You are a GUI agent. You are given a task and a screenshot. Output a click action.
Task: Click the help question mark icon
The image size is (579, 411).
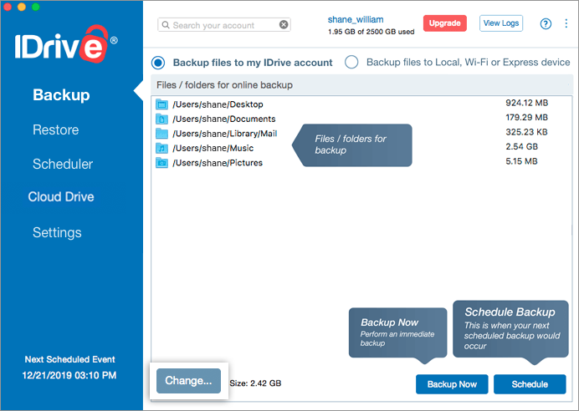click(546, 24)
